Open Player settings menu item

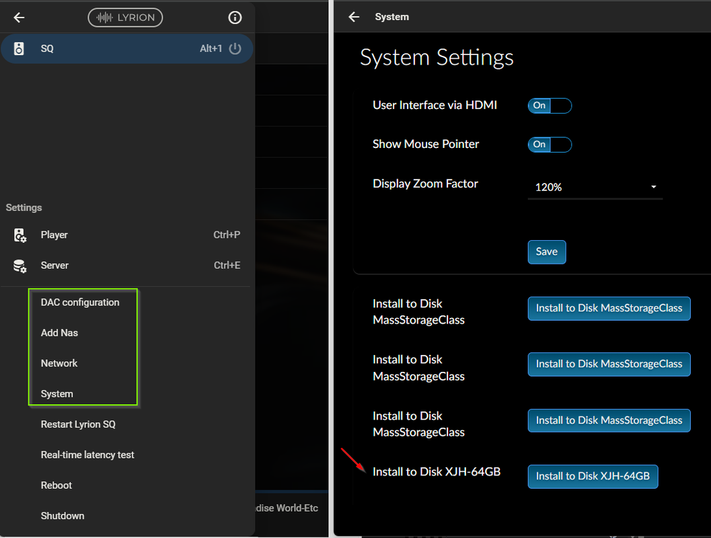click(x=127, y=235)
